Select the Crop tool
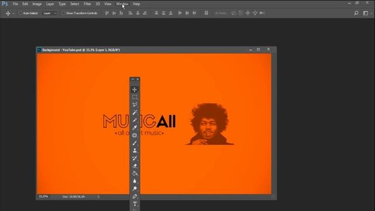This screenshot has width=375, height=211. click(134, 120)
